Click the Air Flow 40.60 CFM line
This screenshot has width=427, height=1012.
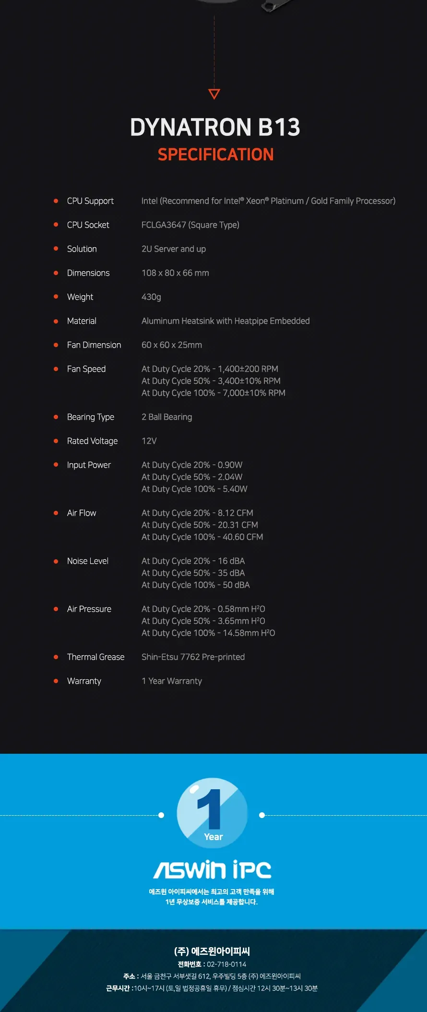coord(202,537)
